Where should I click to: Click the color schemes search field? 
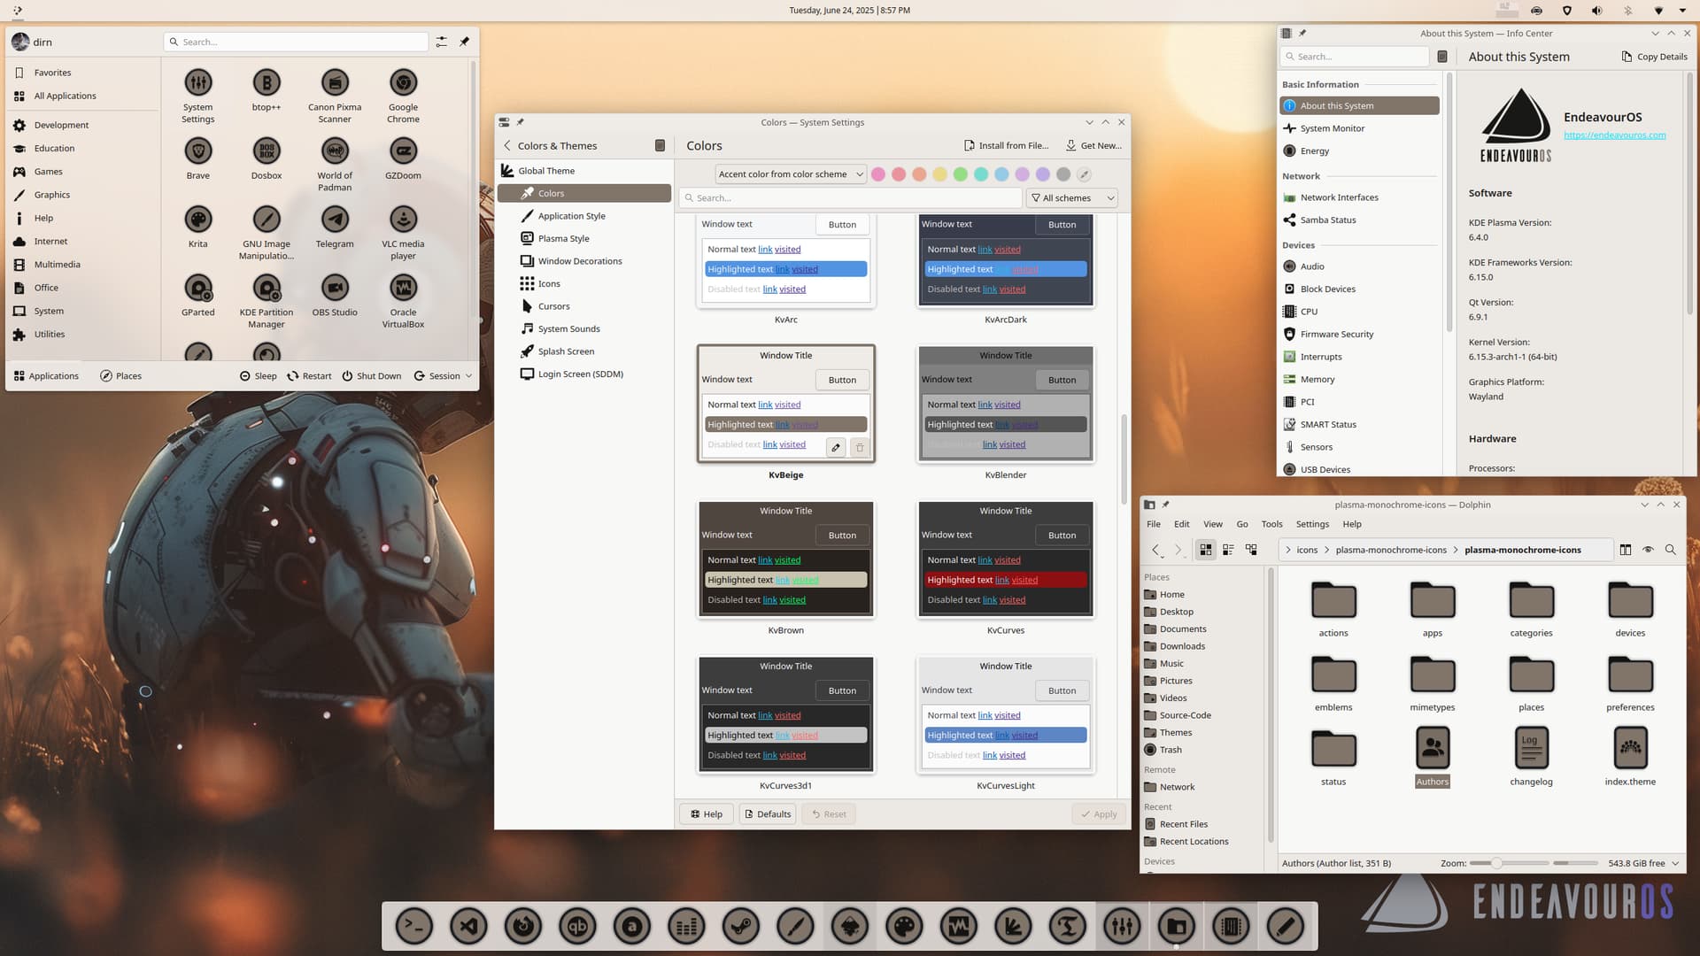pos(850,198)
